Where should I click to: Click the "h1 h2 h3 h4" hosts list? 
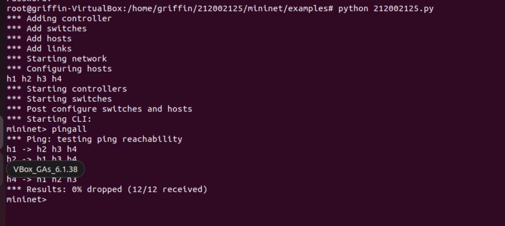[34, 79]
